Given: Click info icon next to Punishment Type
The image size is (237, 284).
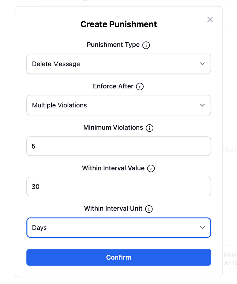Looking at the screenshot, I should 146,45.
